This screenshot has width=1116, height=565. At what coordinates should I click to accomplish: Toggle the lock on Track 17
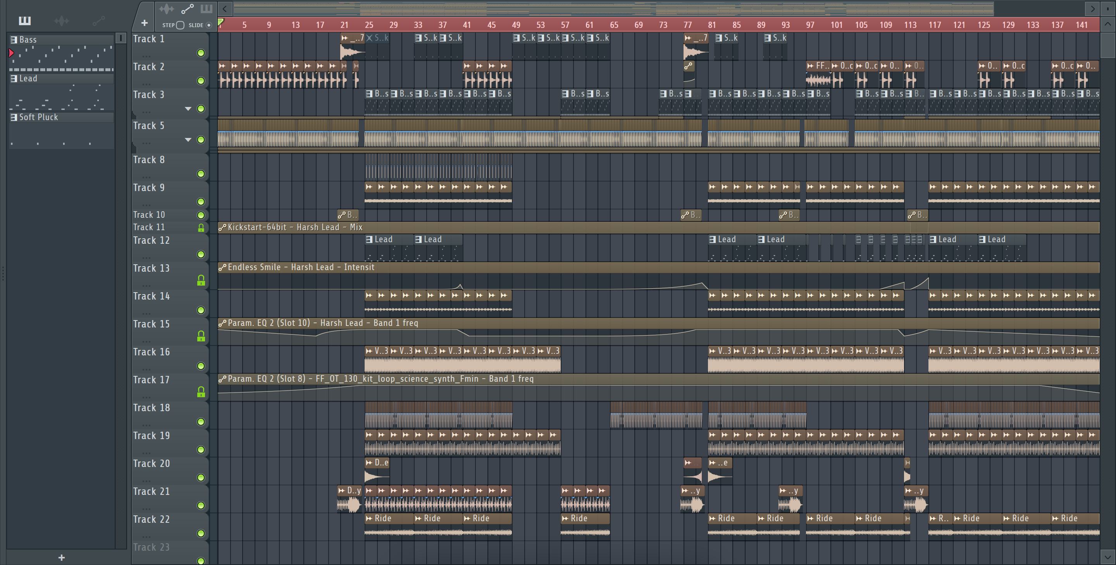click(x=201, y=392)
